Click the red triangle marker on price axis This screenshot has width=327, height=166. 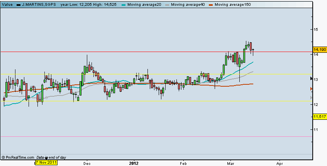point(311,89)
